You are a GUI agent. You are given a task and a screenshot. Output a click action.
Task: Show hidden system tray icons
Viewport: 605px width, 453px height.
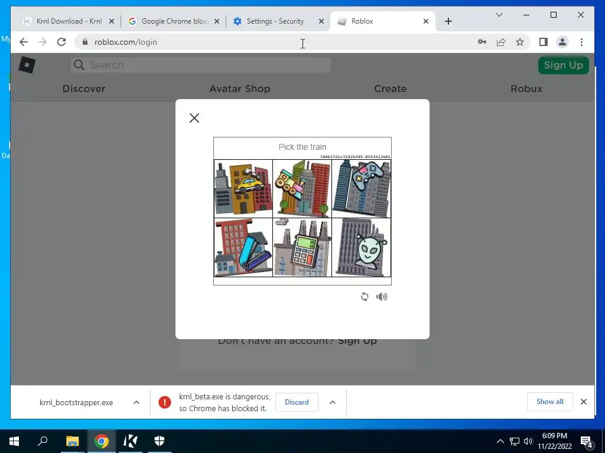500,441
